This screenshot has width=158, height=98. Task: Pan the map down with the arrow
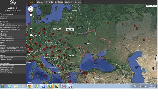click(31, 11)
